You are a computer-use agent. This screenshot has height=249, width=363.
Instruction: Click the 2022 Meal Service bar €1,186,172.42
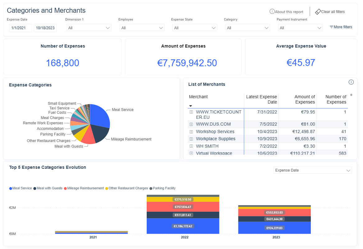[x=183, y=226]
